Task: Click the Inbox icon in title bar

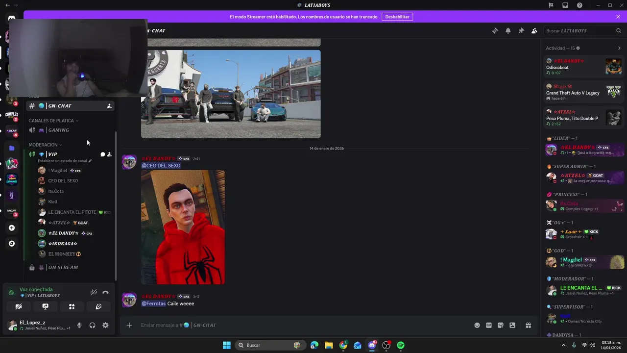Action: click(565, 5)
